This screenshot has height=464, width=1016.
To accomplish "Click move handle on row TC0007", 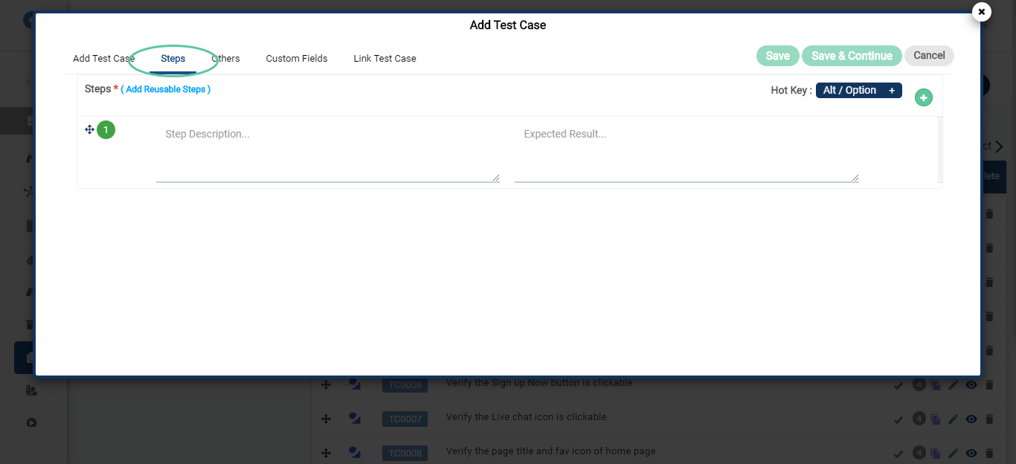I will coord(326,419).
